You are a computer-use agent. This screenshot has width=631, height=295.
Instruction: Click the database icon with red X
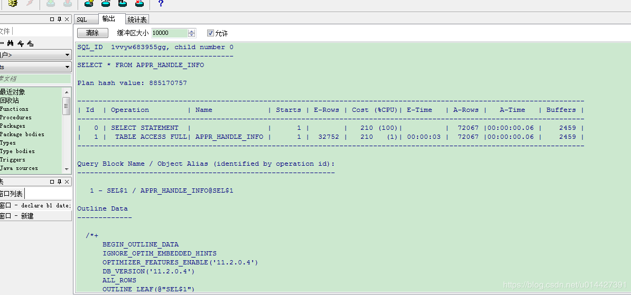[x=139, y=4]
